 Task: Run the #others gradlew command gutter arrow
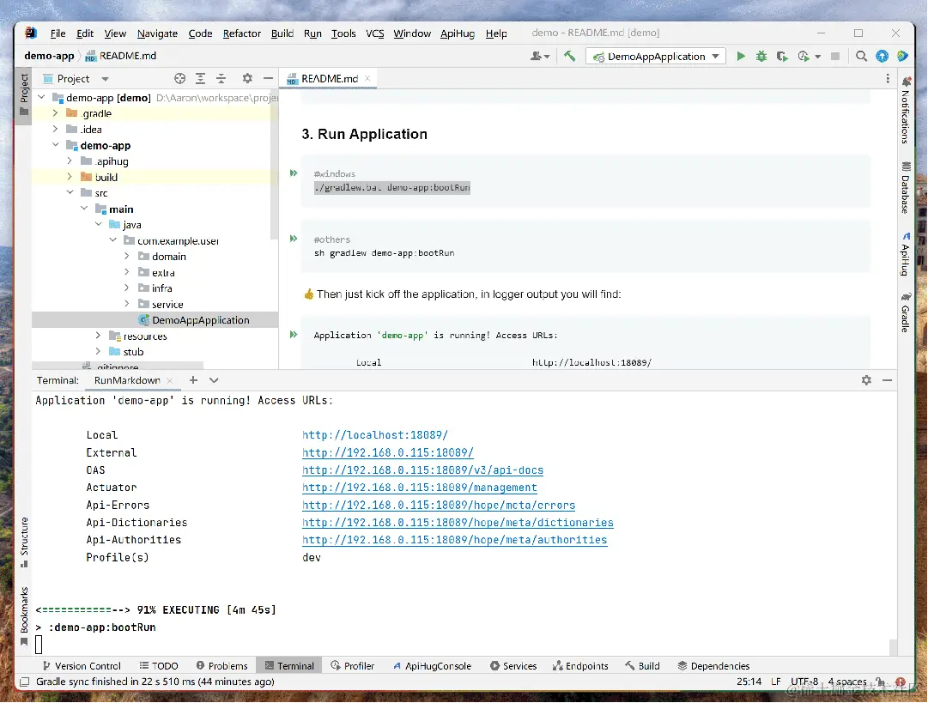[294, 239]
